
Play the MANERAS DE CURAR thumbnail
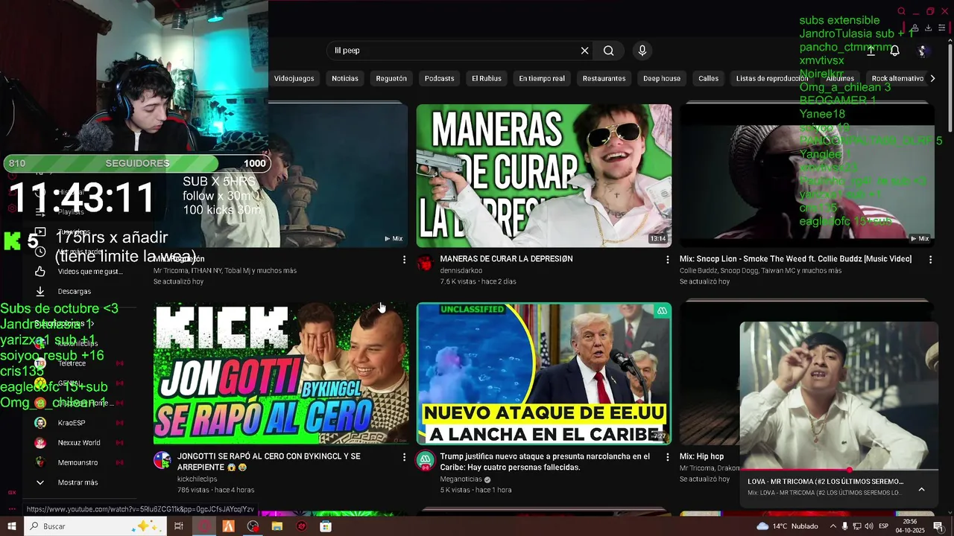[544, 176]
